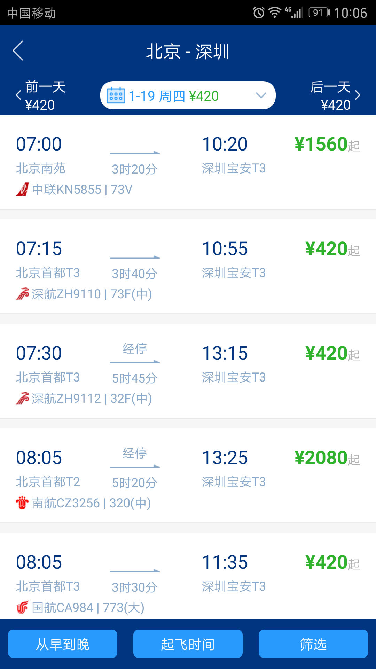Tap the Shenzhen Airlines logo for ZH9112
Image resolution: width=376 pixels, height=669 pixels.
[x=22, y=398]
